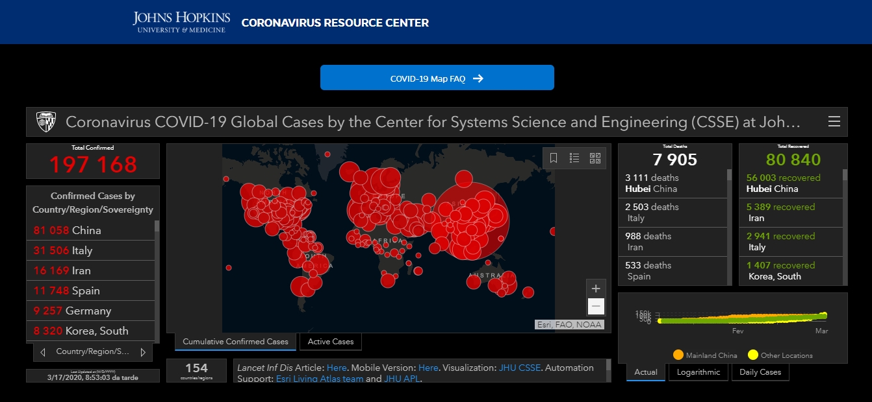Open the hamburger menu in dashboard header
The image size is (872, 402).
pos(834,122)
